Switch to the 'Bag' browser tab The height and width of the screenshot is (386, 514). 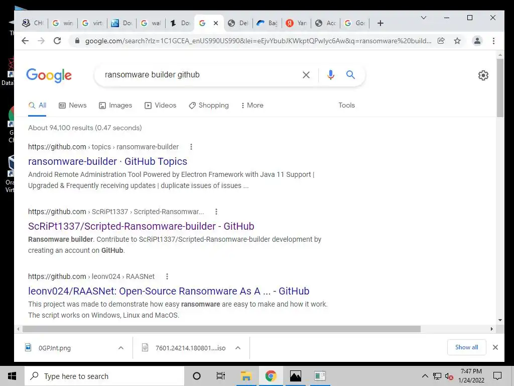[x=267, y=23]
